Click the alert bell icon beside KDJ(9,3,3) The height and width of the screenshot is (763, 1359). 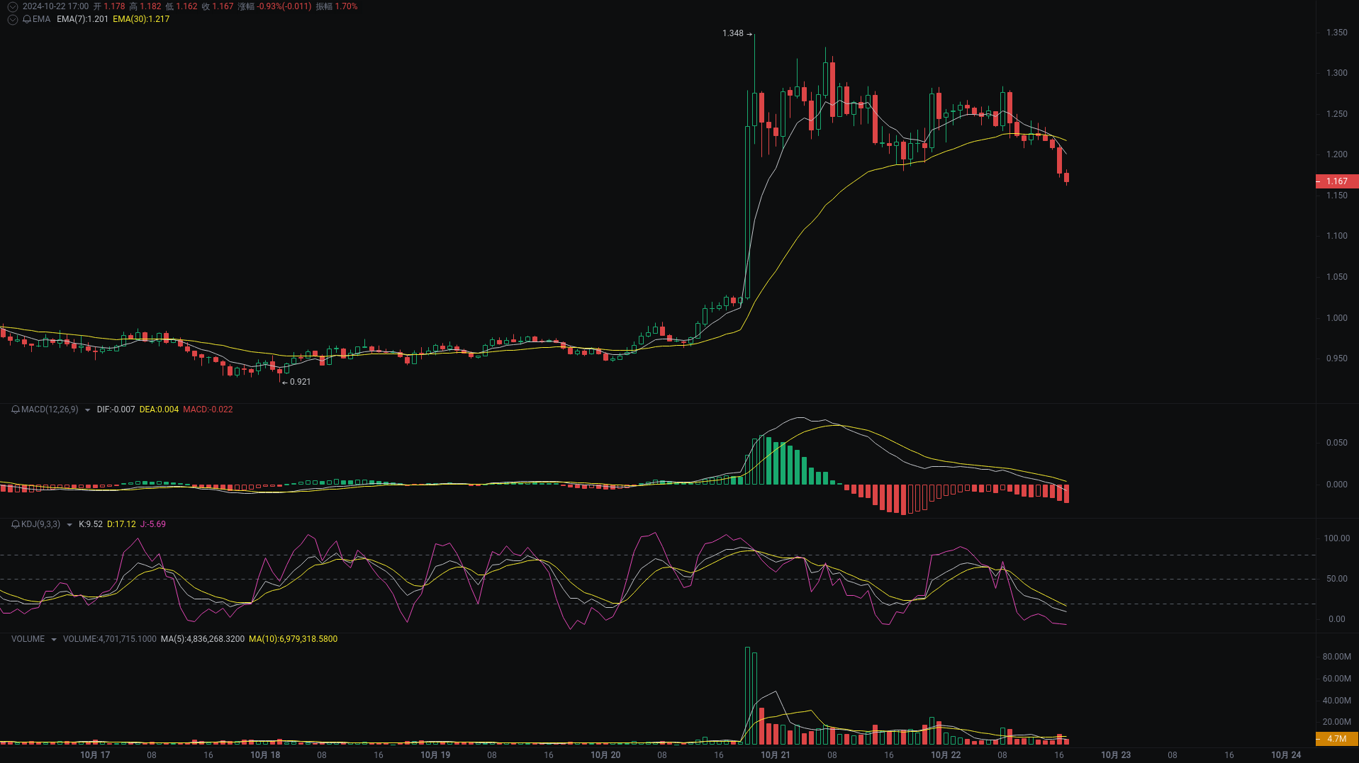click(13, 524)
